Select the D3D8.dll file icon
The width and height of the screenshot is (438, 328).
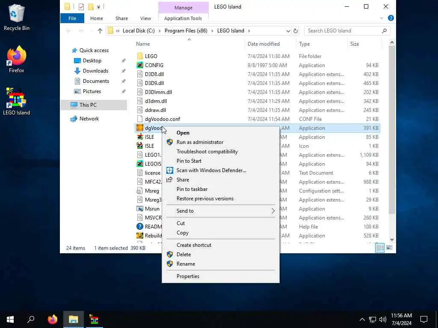point(140,74)
